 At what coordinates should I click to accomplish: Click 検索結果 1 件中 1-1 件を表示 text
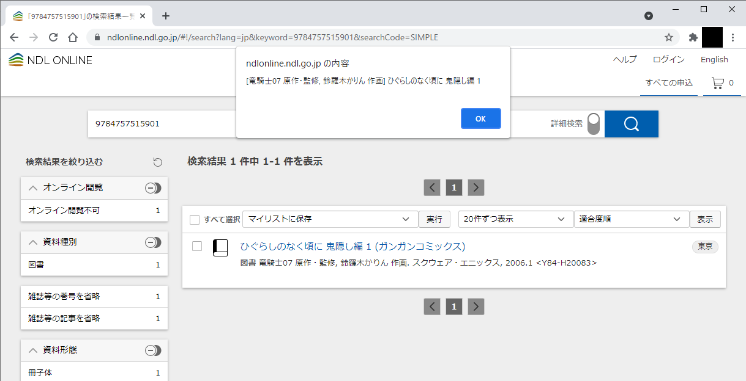pos(255,162)
